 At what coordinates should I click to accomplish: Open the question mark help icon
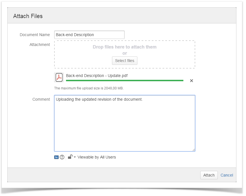(x=62, y=157)
